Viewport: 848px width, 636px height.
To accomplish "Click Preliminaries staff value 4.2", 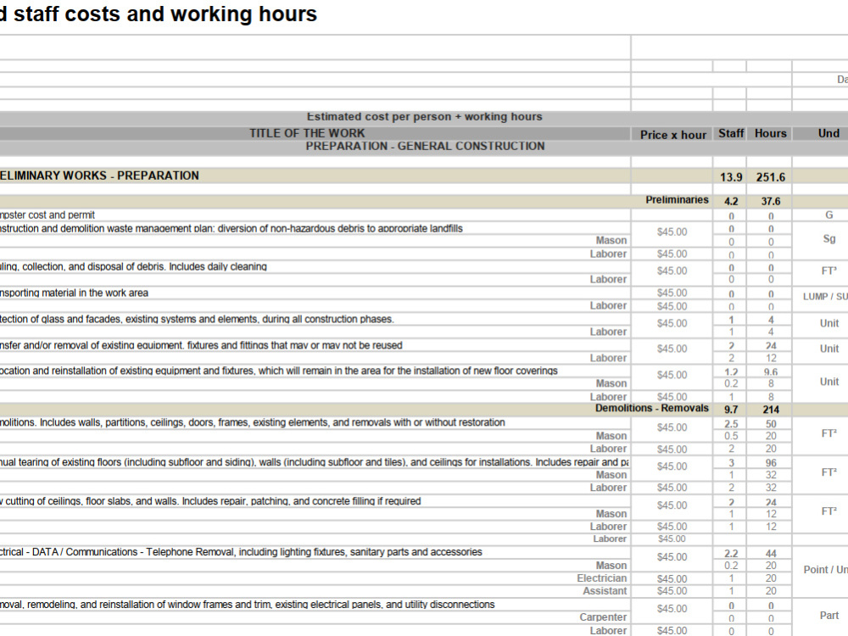I will click(731, 201).
